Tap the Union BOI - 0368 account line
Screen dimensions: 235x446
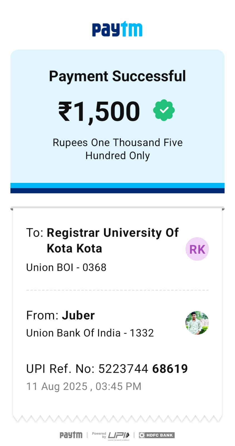click(66, 268)
